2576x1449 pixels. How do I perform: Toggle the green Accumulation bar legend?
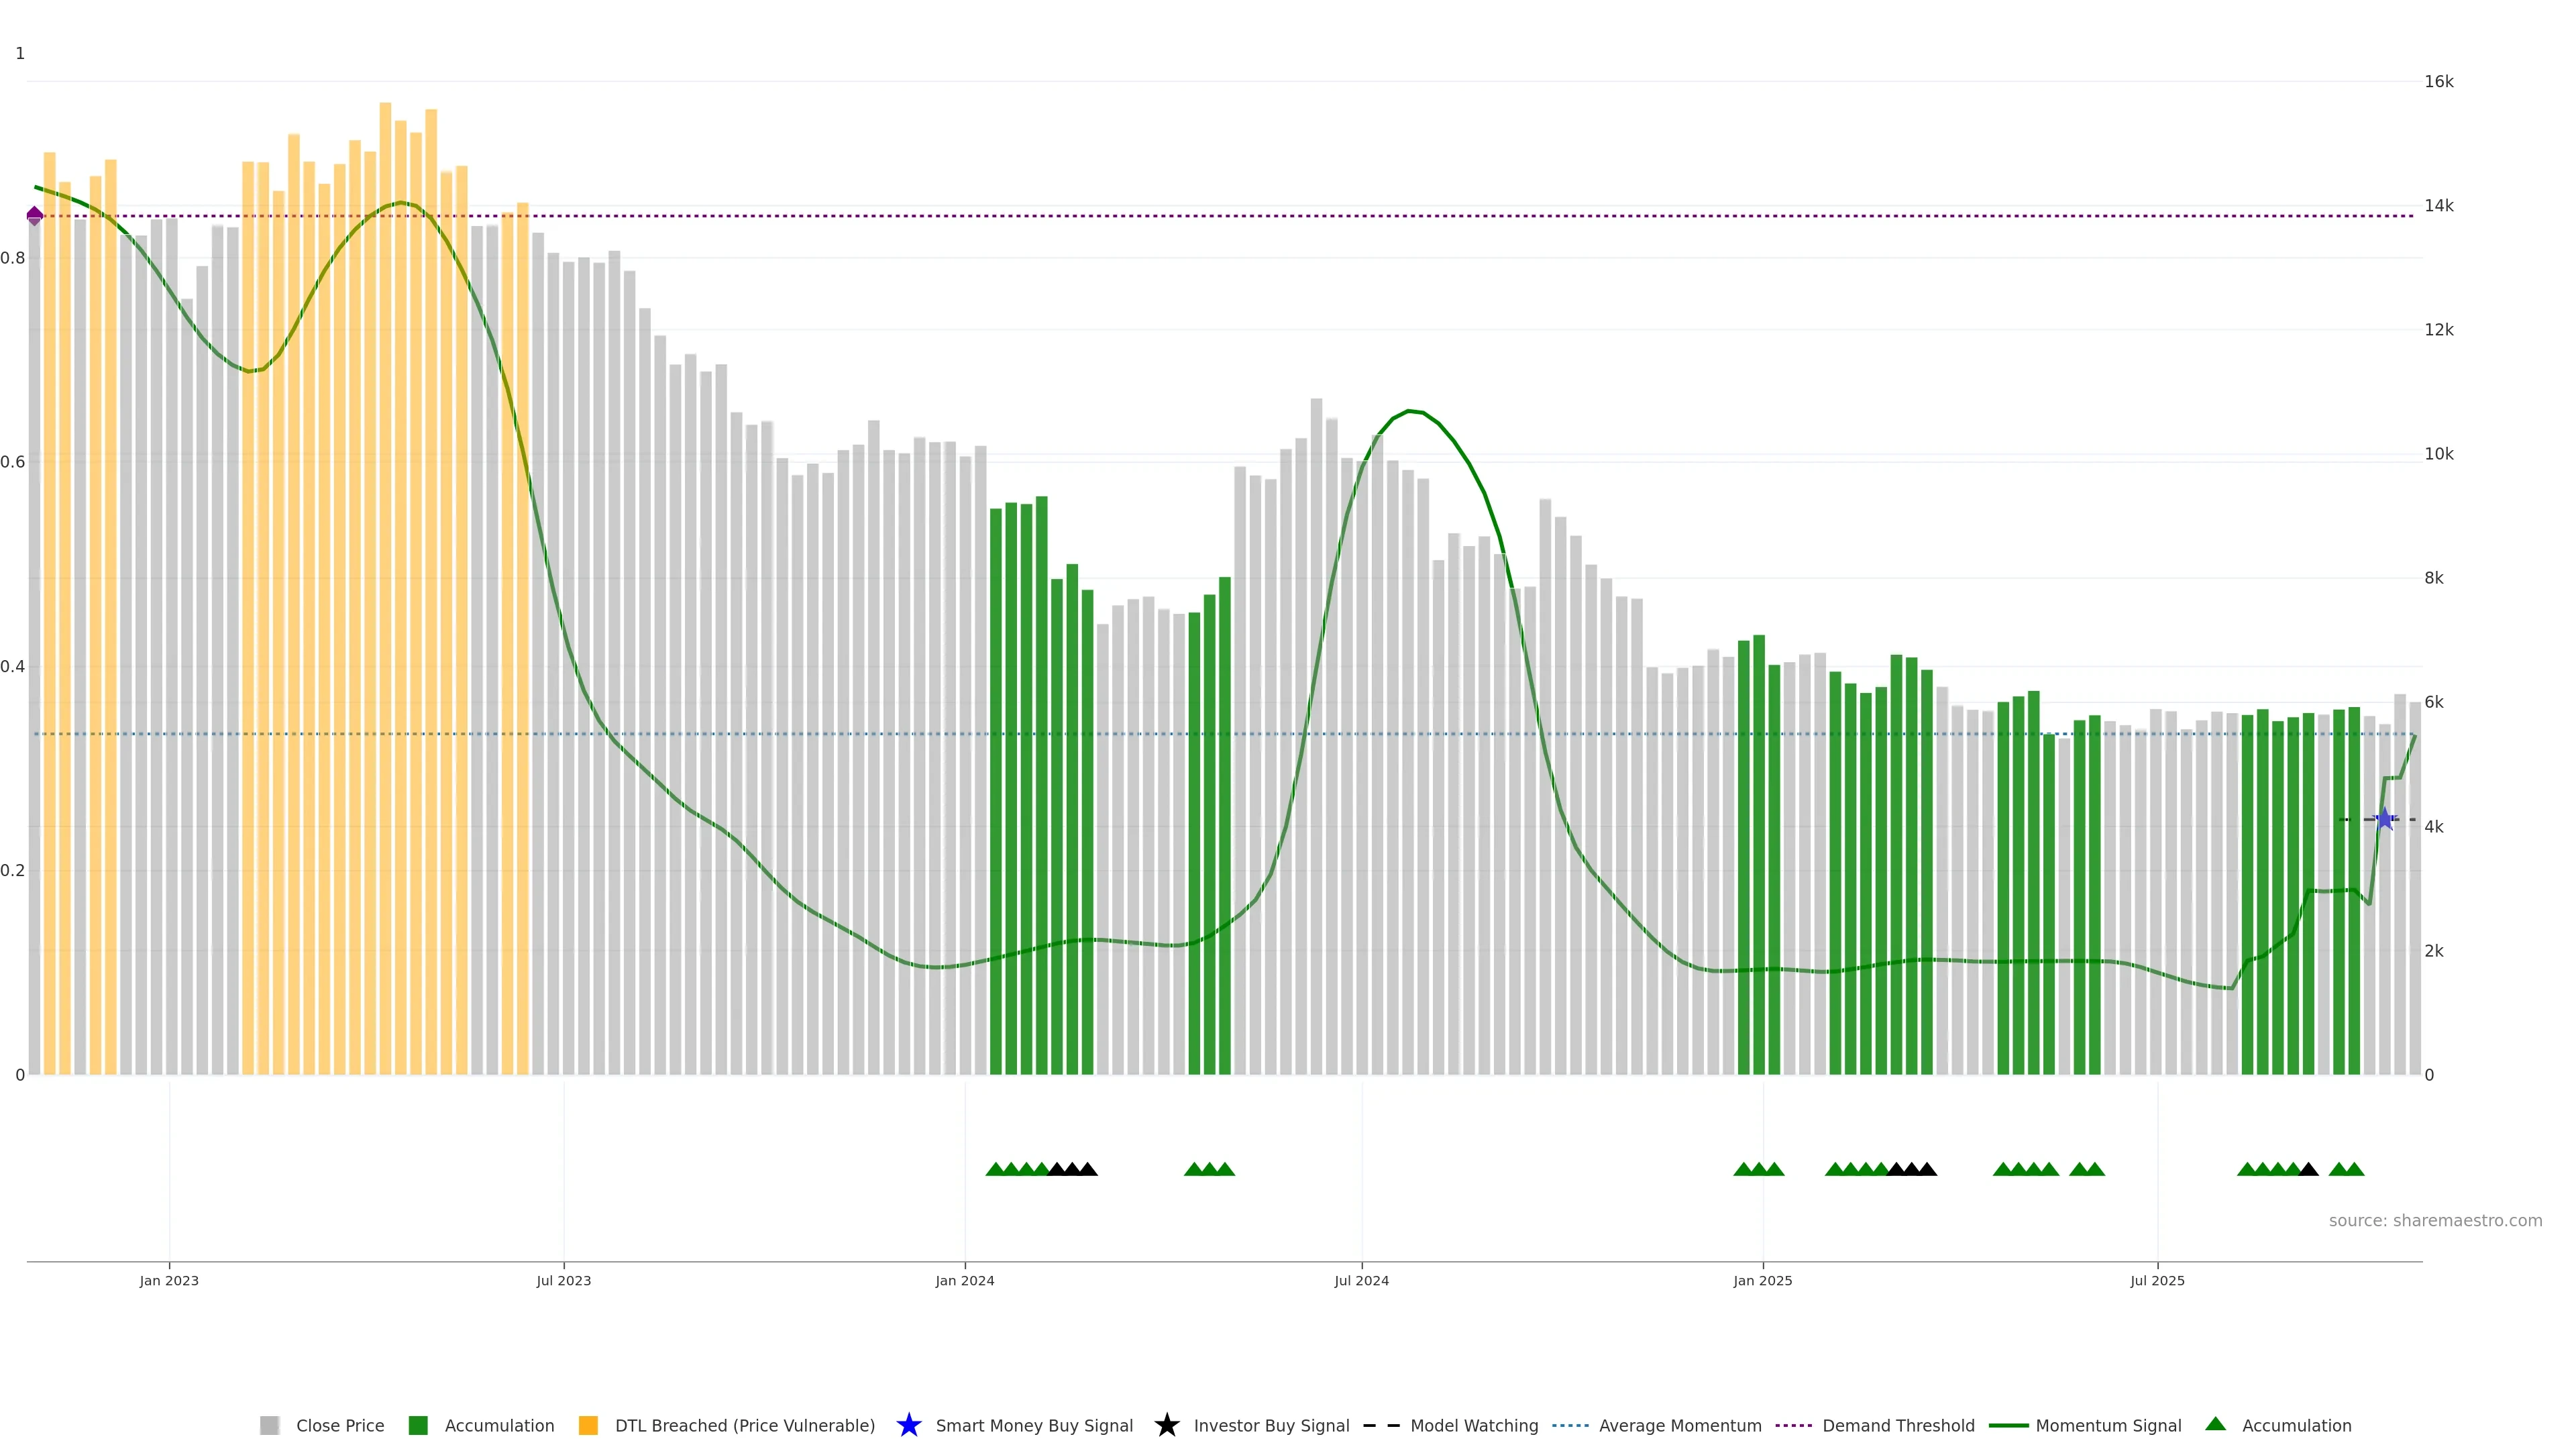tap(419, 1425)
